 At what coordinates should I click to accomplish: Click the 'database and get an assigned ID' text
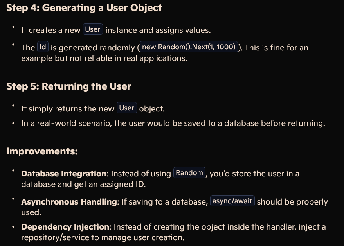[83, 184]
